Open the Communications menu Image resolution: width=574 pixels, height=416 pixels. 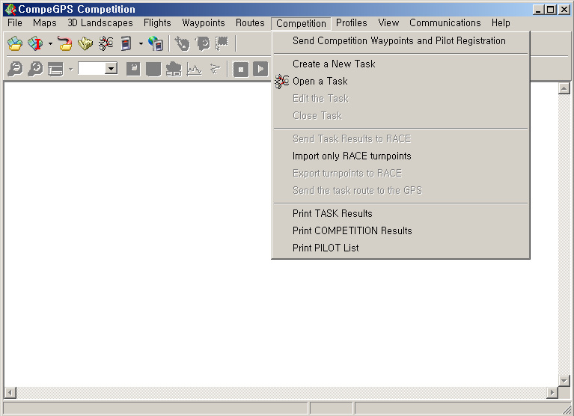pos(445,23)
